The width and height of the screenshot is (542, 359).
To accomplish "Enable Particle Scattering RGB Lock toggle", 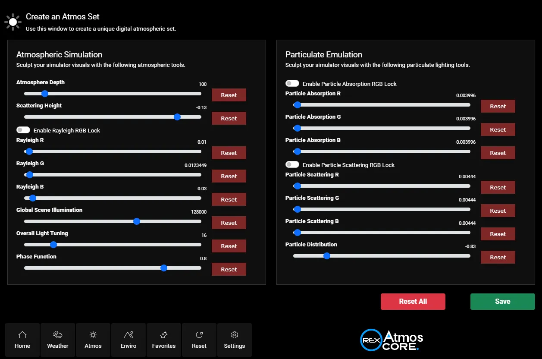I will pyautogui.click(x=292, y=164).
